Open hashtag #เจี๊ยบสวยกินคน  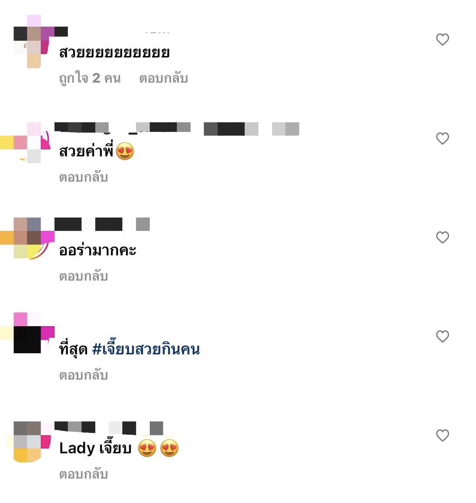coord(146,349)
